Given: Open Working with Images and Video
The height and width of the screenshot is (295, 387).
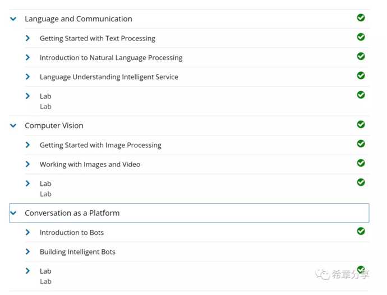Looking at the screenshot, I should 90,165.
